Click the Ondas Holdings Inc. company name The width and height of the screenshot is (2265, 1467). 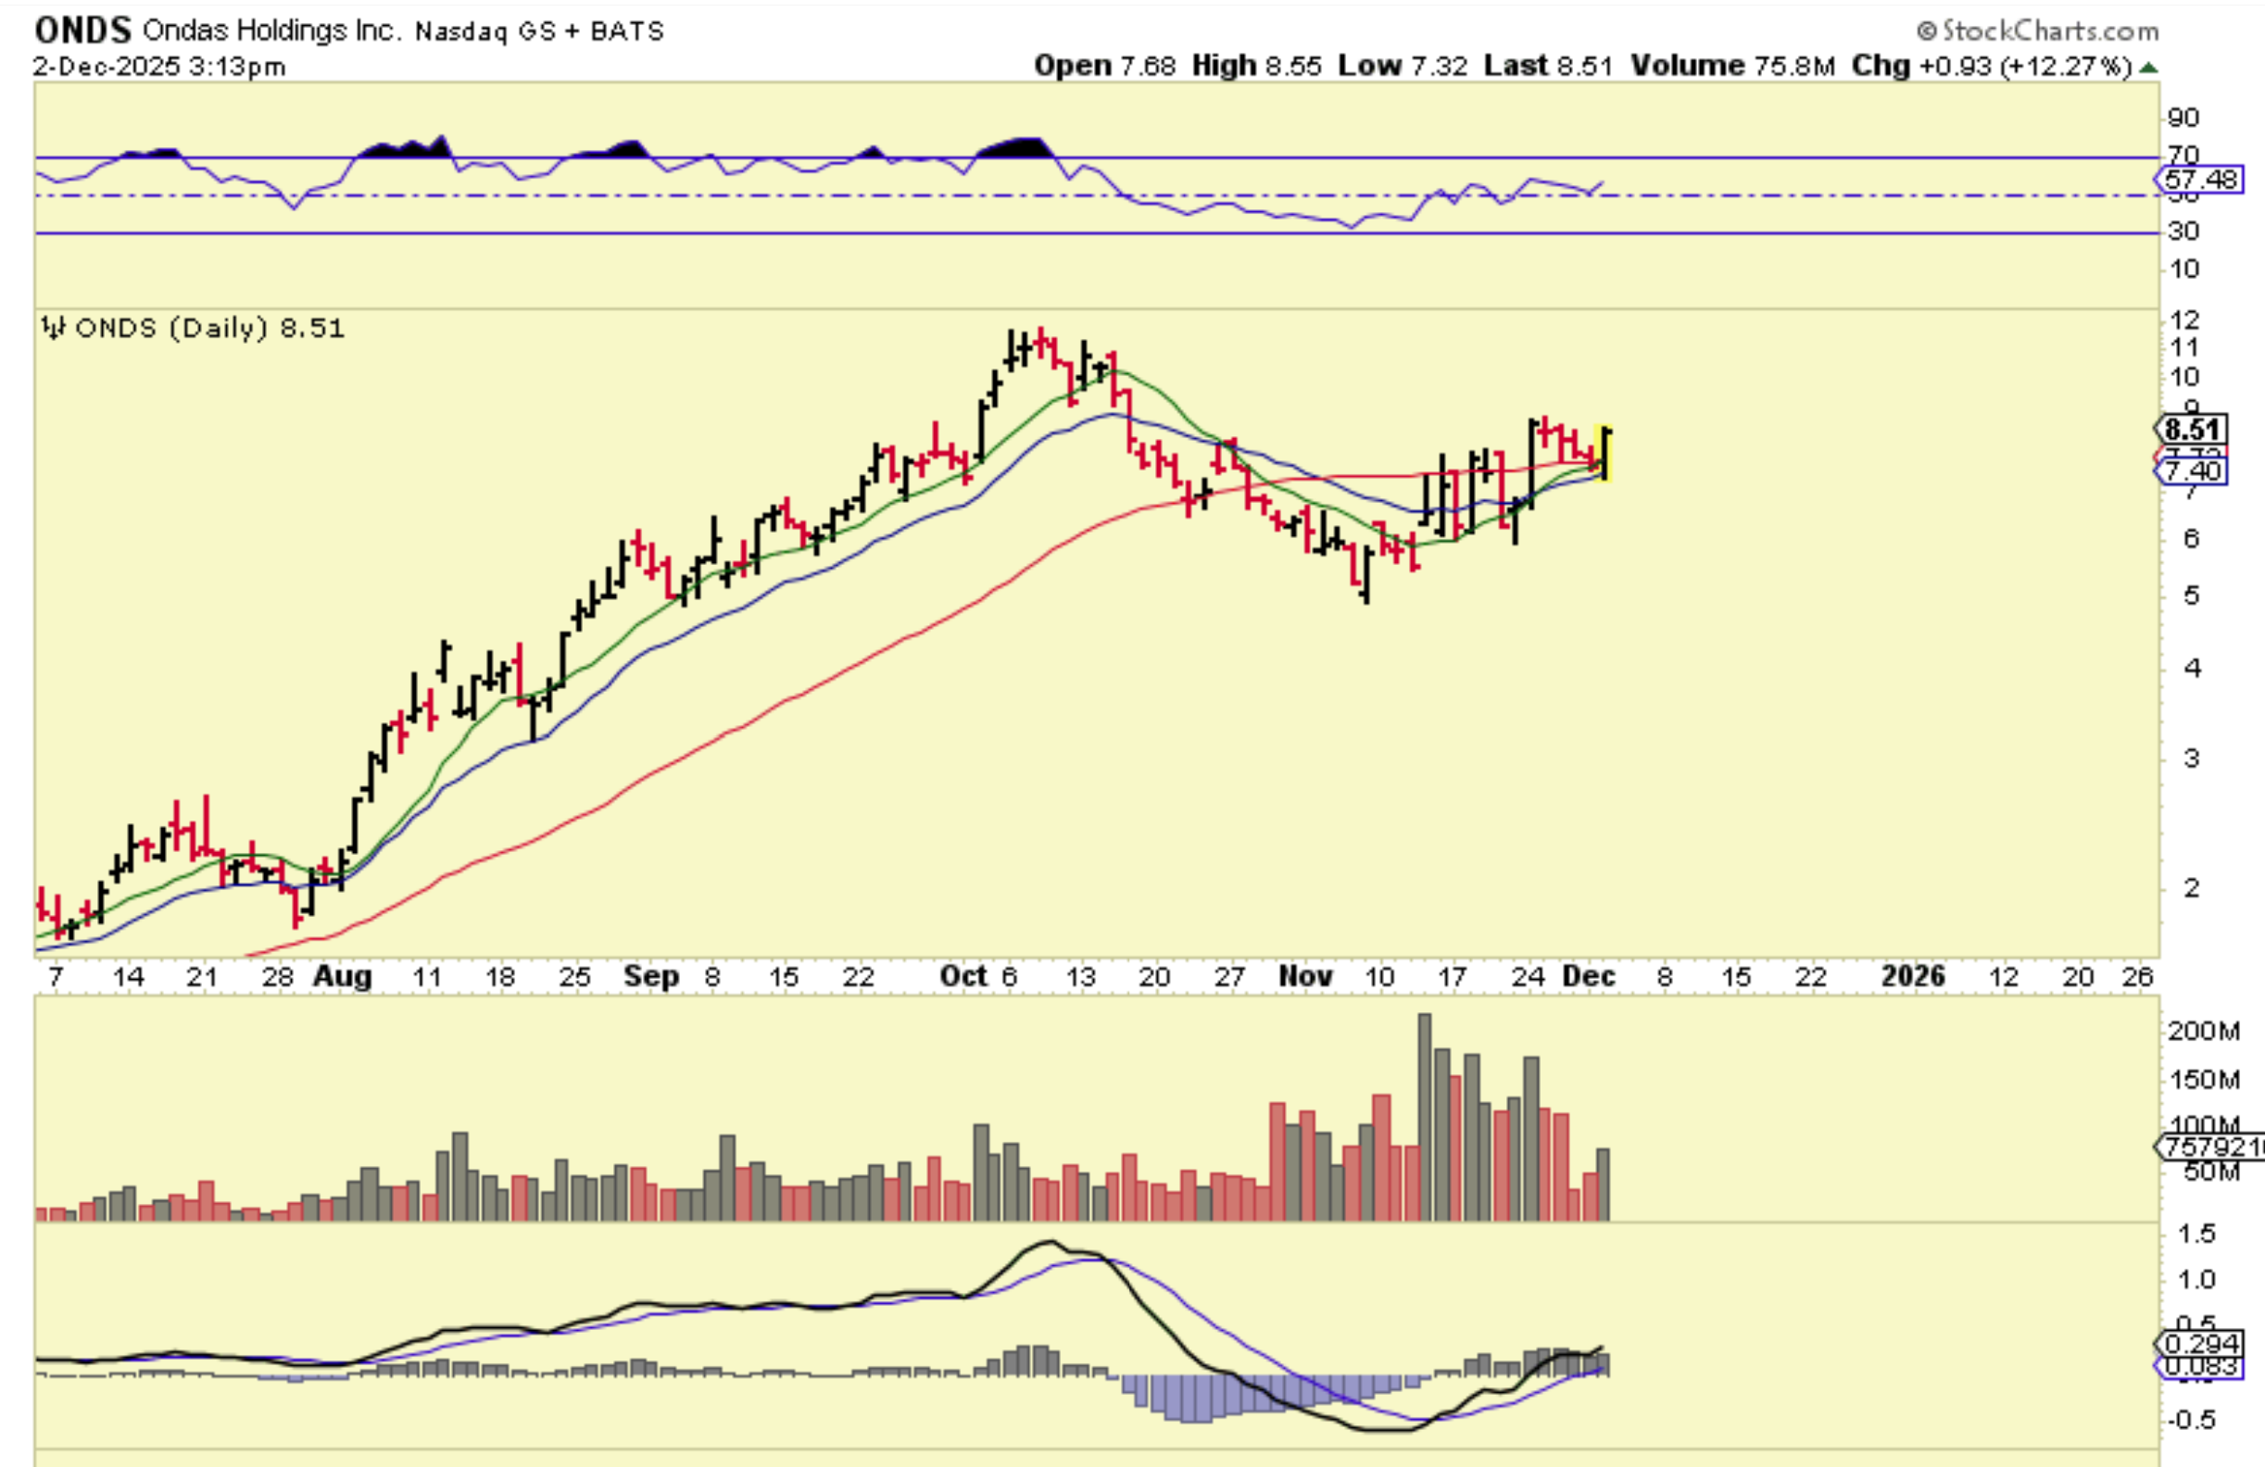(x=271, y=31)
